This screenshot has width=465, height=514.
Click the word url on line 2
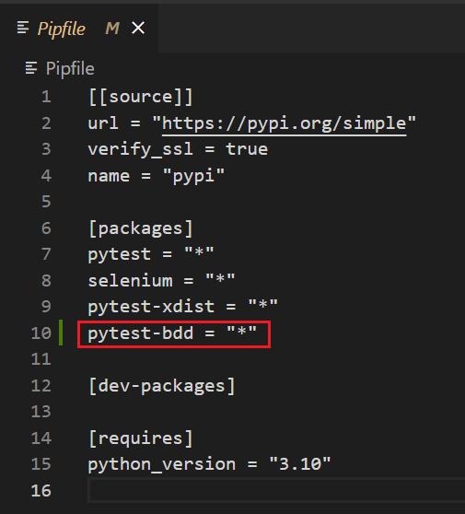(x=103, y=123)
